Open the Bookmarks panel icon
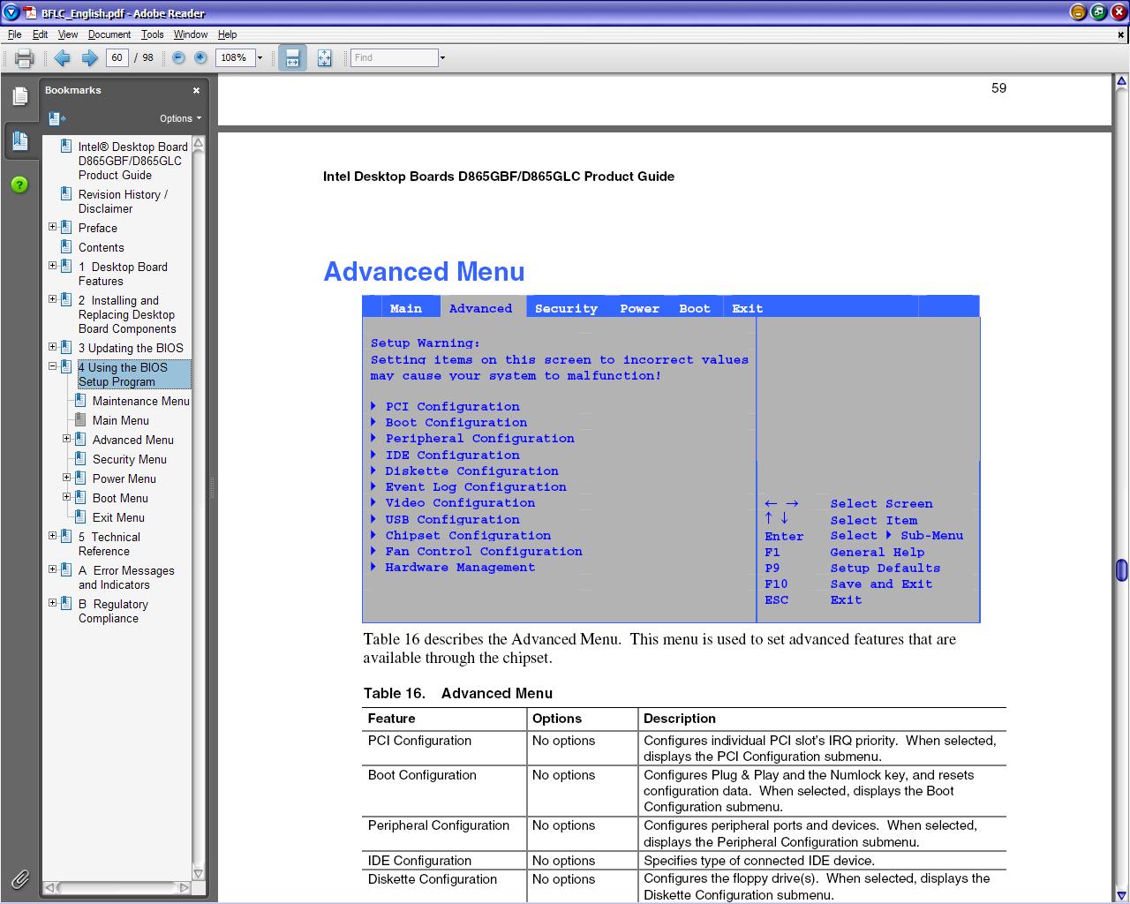This screenshot has height=904, width=1130. 20,140
